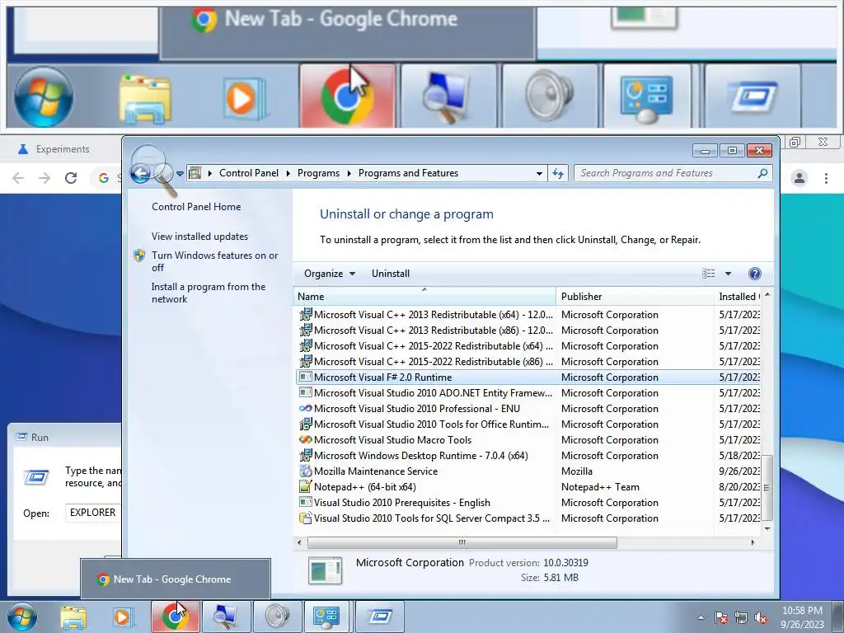This screenshot has height=633, width=844.
Task: Expand the arrow after Programs breadcrumb
Action: coord(349,173)
